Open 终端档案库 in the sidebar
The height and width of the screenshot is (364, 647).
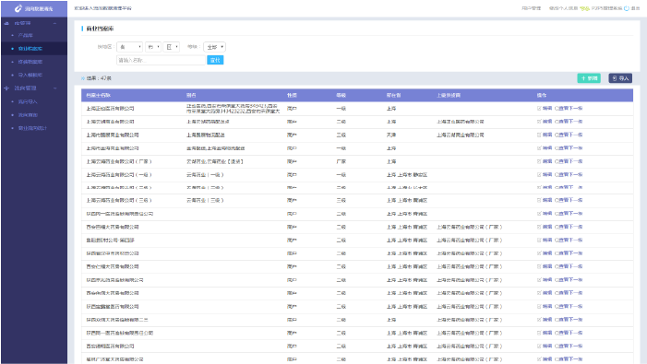point(30,62)
